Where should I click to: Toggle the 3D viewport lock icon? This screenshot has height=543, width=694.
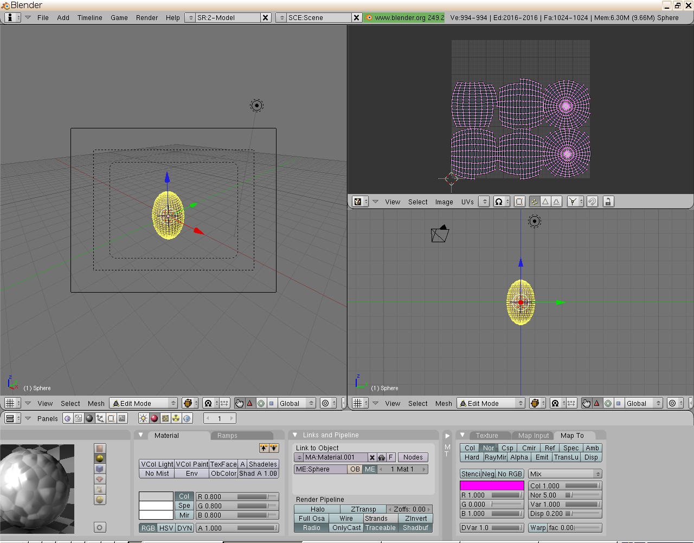(x=608, y=202)
